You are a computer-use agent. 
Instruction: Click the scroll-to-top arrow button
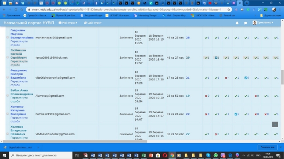click(x=275, y=125)
